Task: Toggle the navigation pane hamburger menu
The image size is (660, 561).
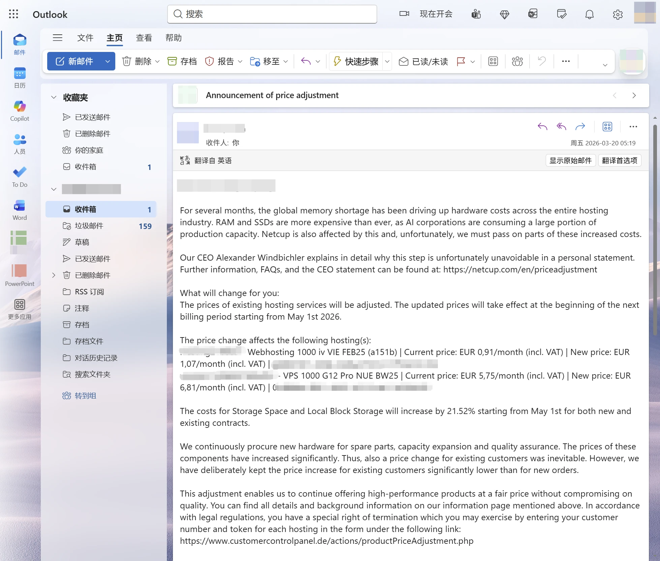Action: click(x=58, y=38)
